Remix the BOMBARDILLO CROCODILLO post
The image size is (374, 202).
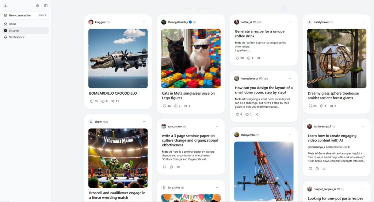click(x=113, y=101)
